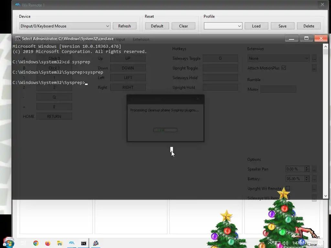Click the cmd scrollbar up arrow
The height and width of the screenshot is (248, 331).
tap(325, 46)
